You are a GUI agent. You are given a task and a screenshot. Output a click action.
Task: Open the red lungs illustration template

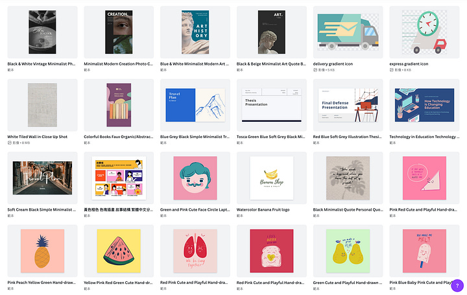(x=195, y=251)
